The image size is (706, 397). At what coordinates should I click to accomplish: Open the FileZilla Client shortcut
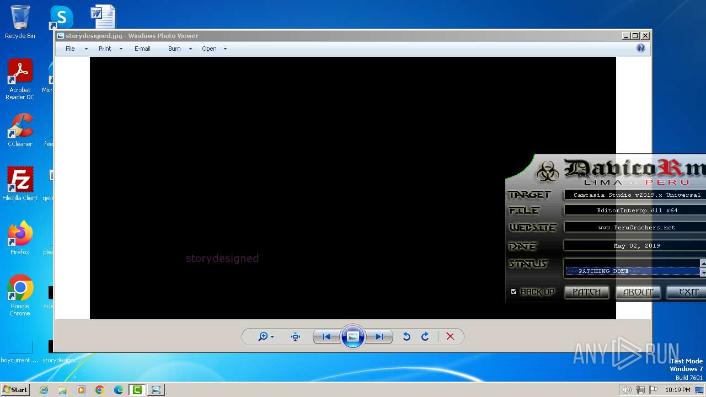click(x=20, y=184)
